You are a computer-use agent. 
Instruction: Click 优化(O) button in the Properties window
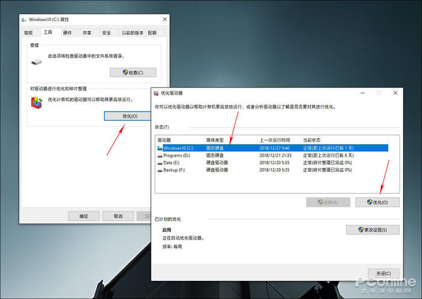coord(128,116)
